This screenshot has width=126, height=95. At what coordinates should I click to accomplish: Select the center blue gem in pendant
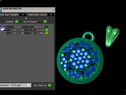coord(80,58)
